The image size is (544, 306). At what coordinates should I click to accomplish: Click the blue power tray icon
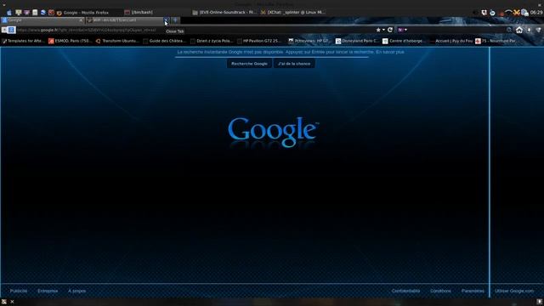[x=492, y=13]
